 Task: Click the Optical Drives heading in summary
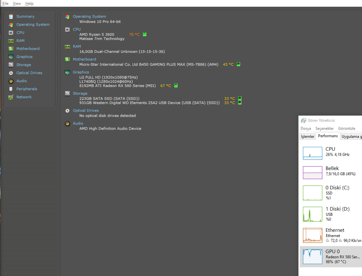click(86, 111)
